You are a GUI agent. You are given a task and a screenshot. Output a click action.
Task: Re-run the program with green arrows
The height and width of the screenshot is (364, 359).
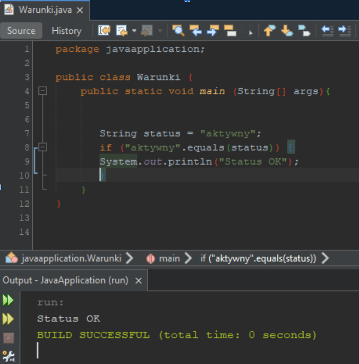click(x=8, y=300)
